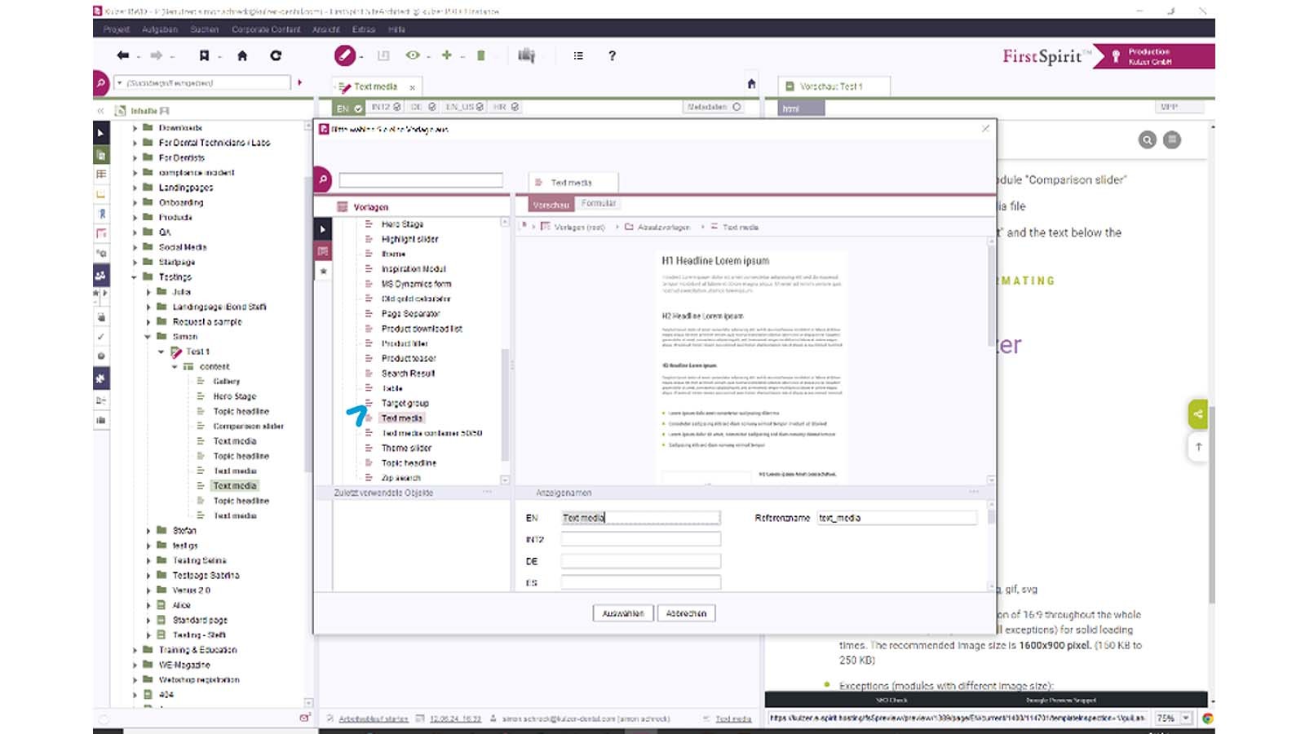Click the dialog's magenta search icon

coord(323,179)
